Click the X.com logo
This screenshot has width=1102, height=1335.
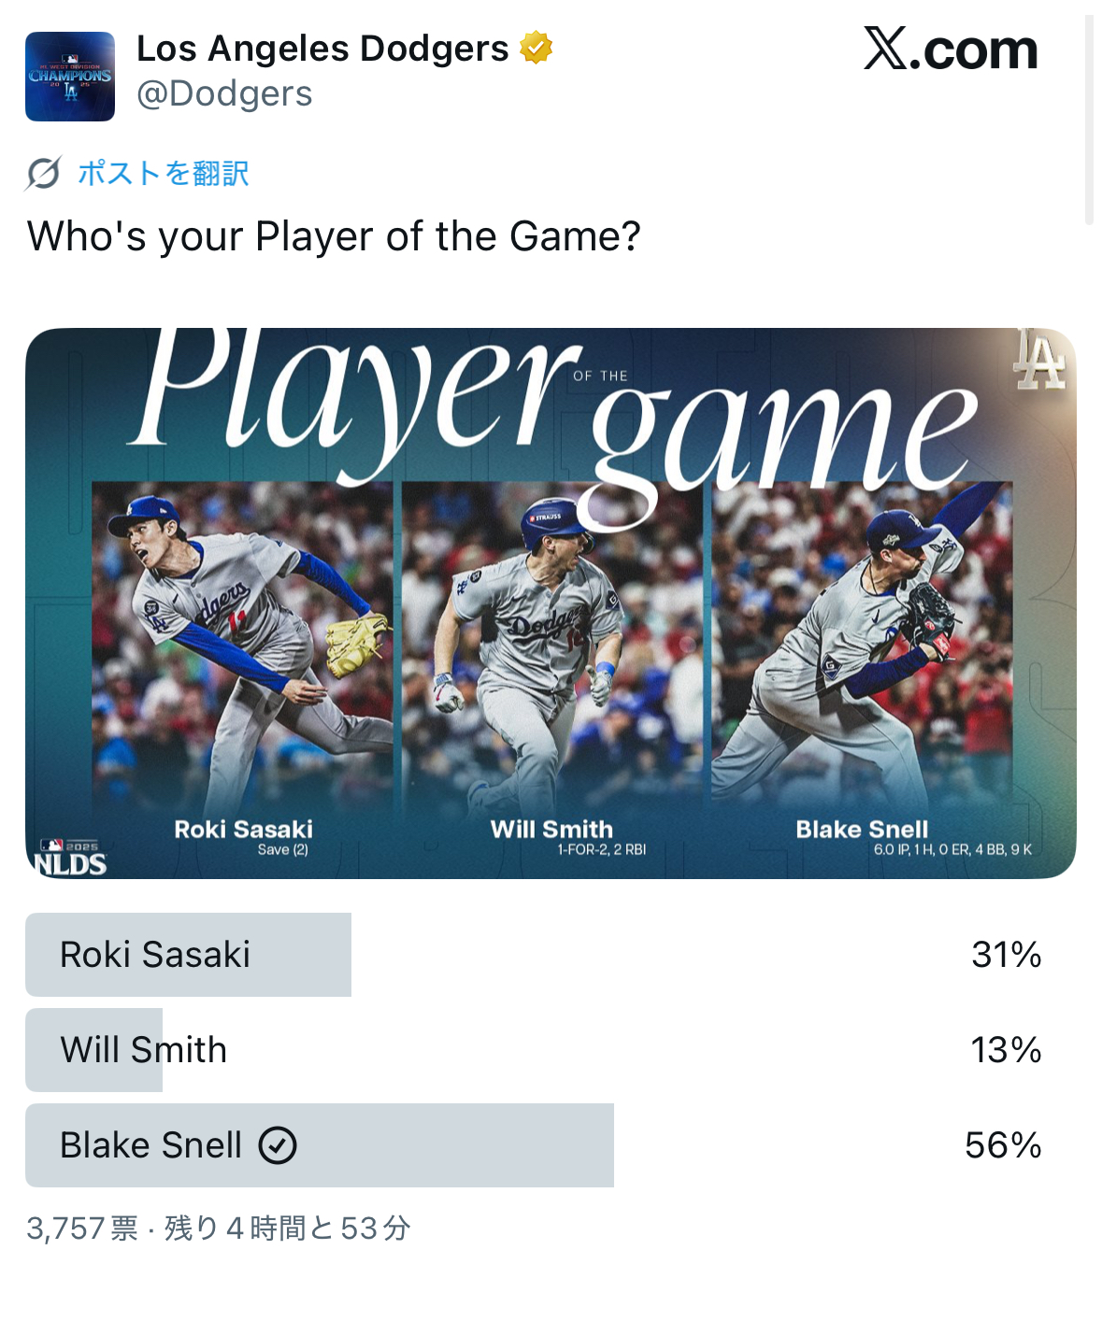pyautogui.click(x=950, y=50)
